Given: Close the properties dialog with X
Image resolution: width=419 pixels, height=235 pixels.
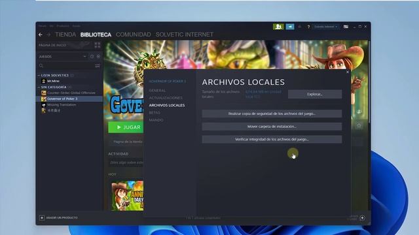Looking at the screenshot, I should 348,72.
